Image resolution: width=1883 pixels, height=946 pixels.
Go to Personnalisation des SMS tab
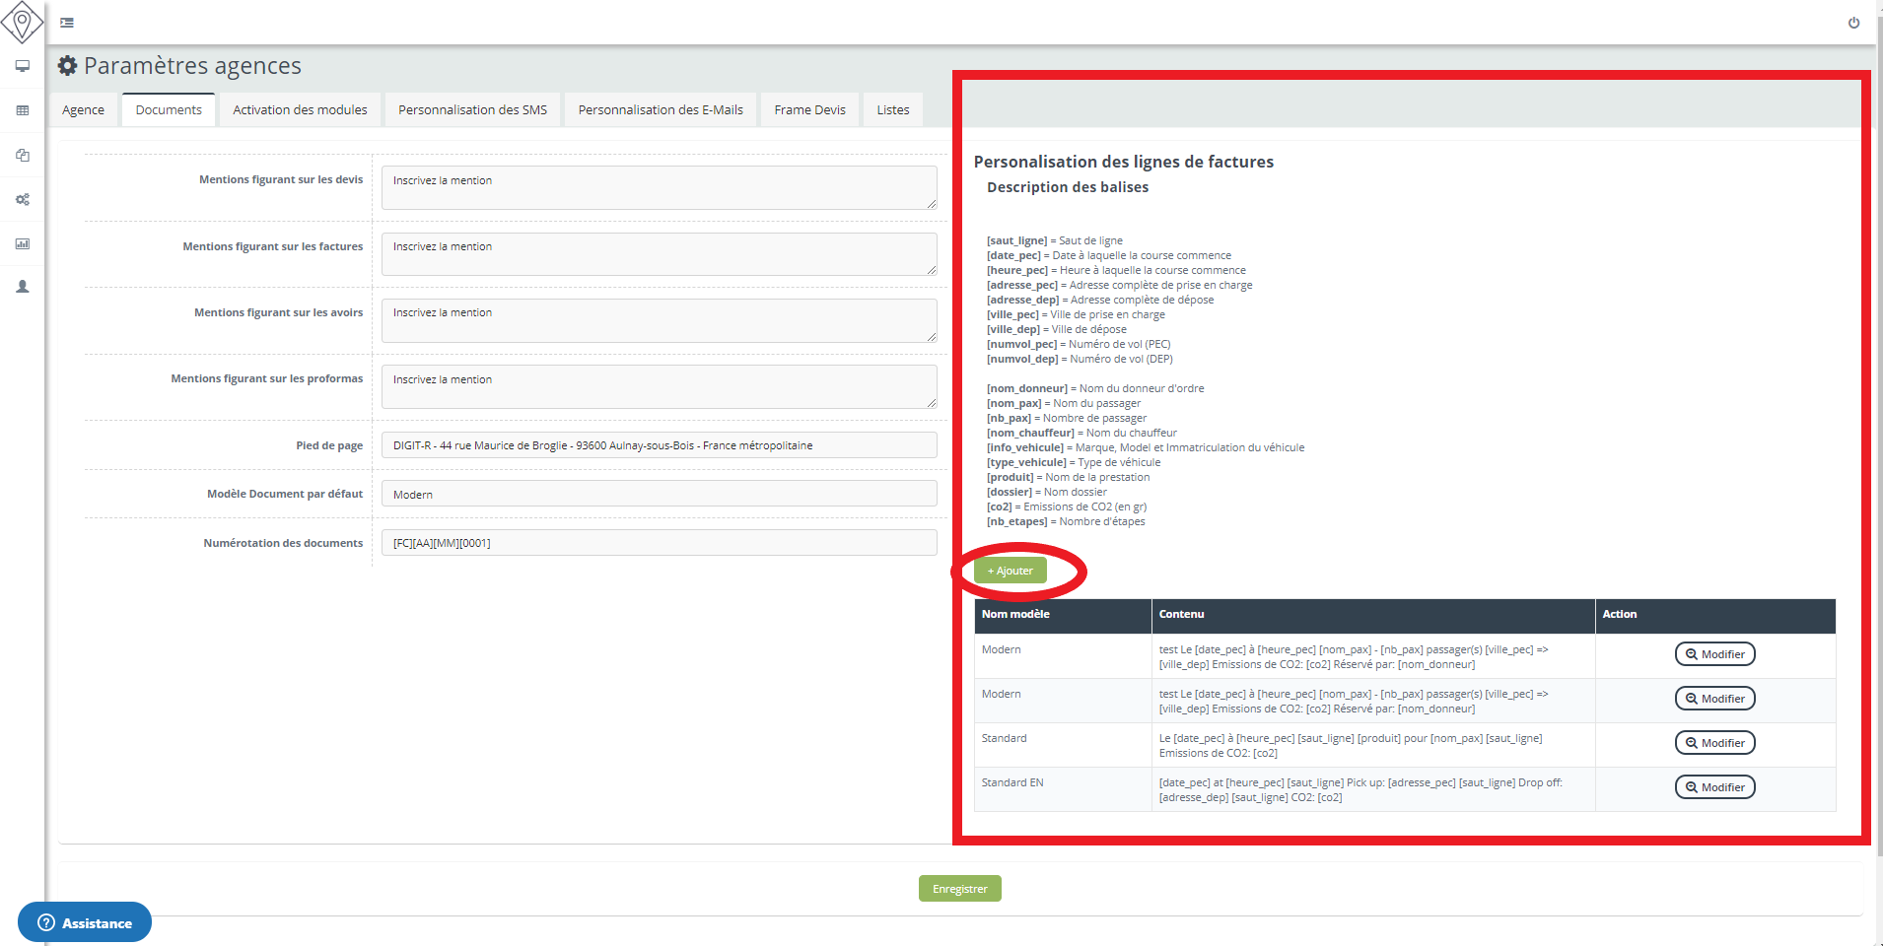(x=472, y=110)
